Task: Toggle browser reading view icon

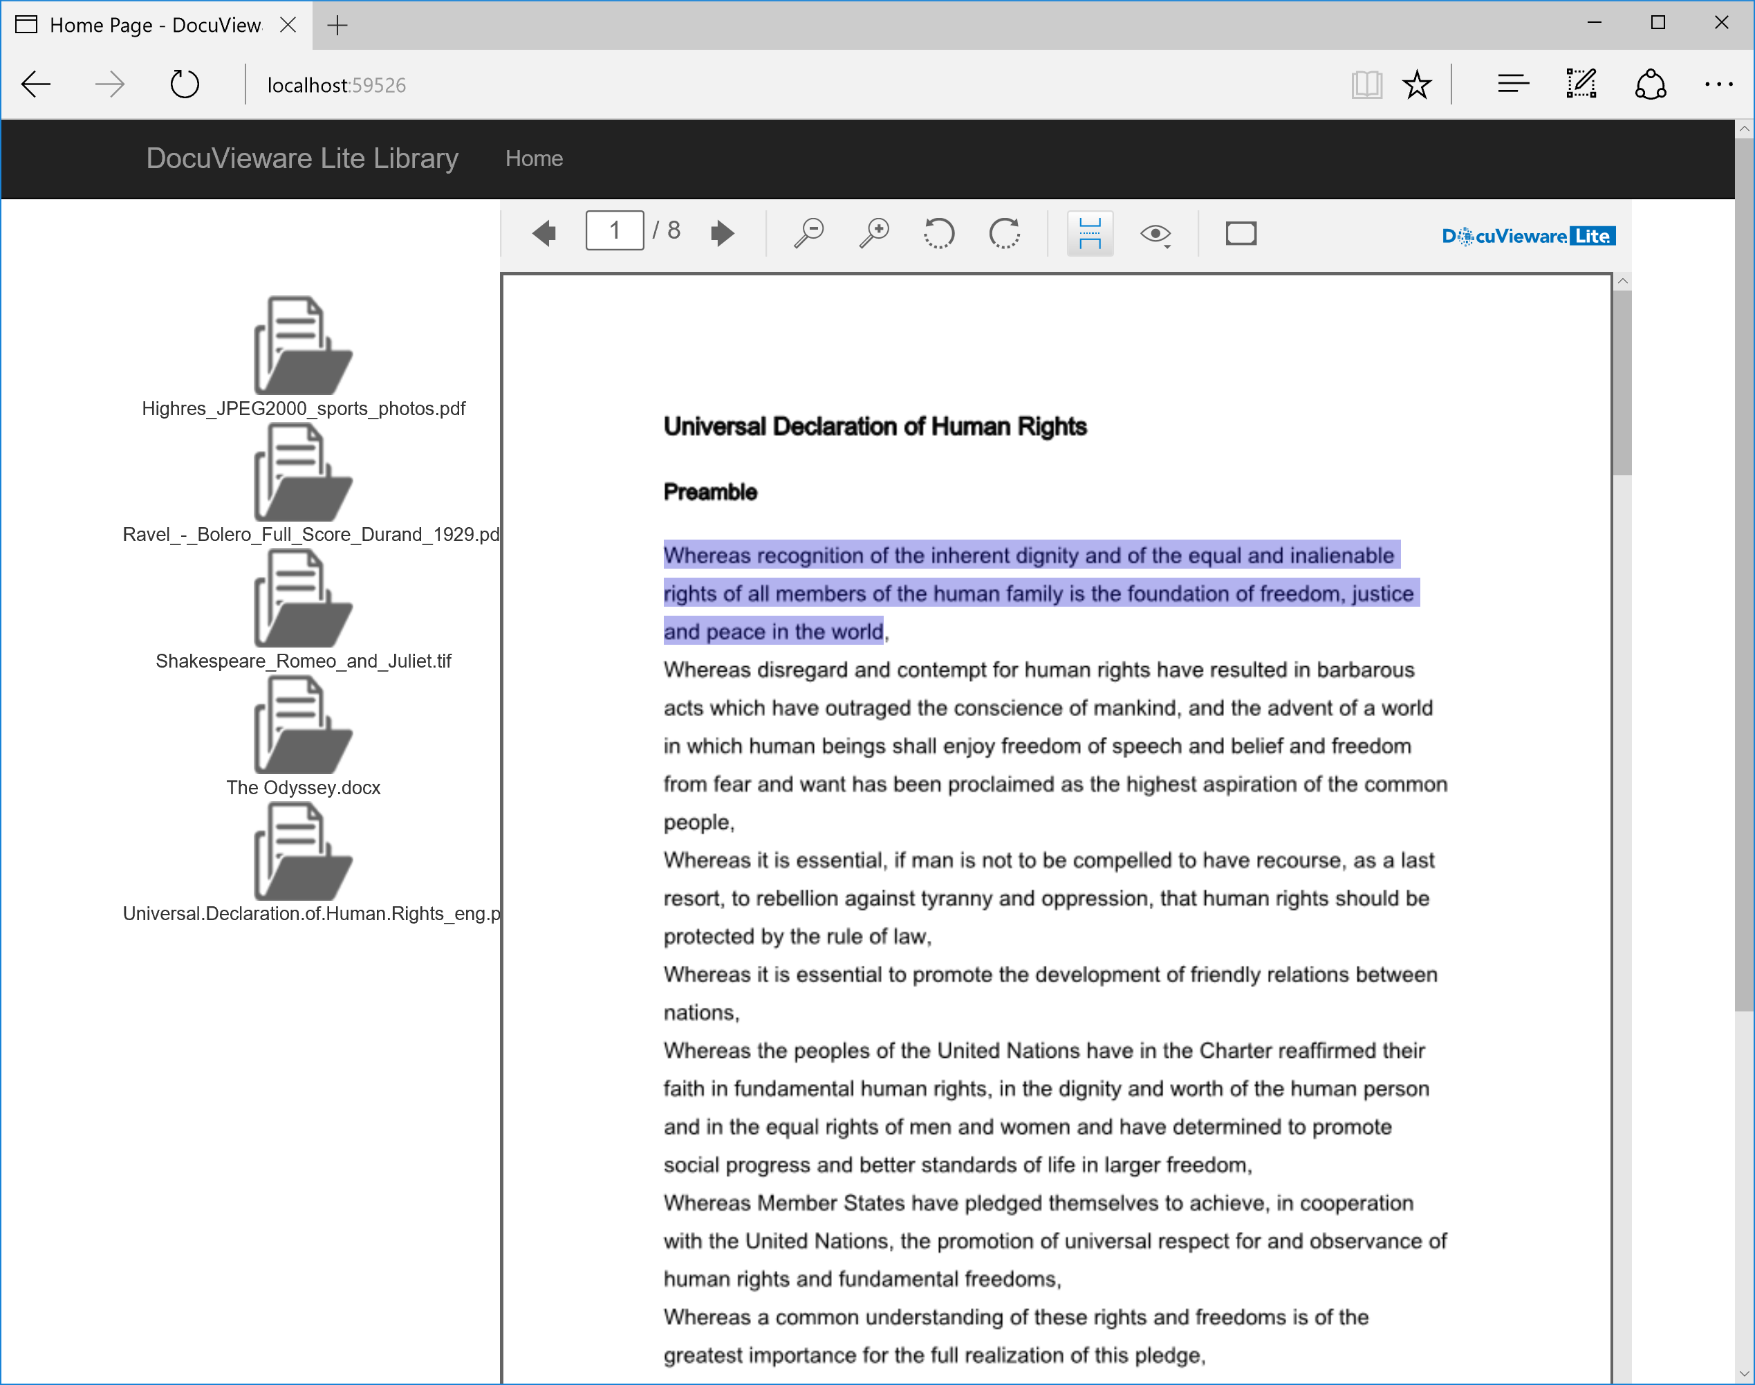Action: click(x=1366, y=84)
